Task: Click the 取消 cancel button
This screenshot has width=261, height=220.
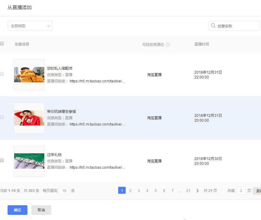Action: click(41, 210)
